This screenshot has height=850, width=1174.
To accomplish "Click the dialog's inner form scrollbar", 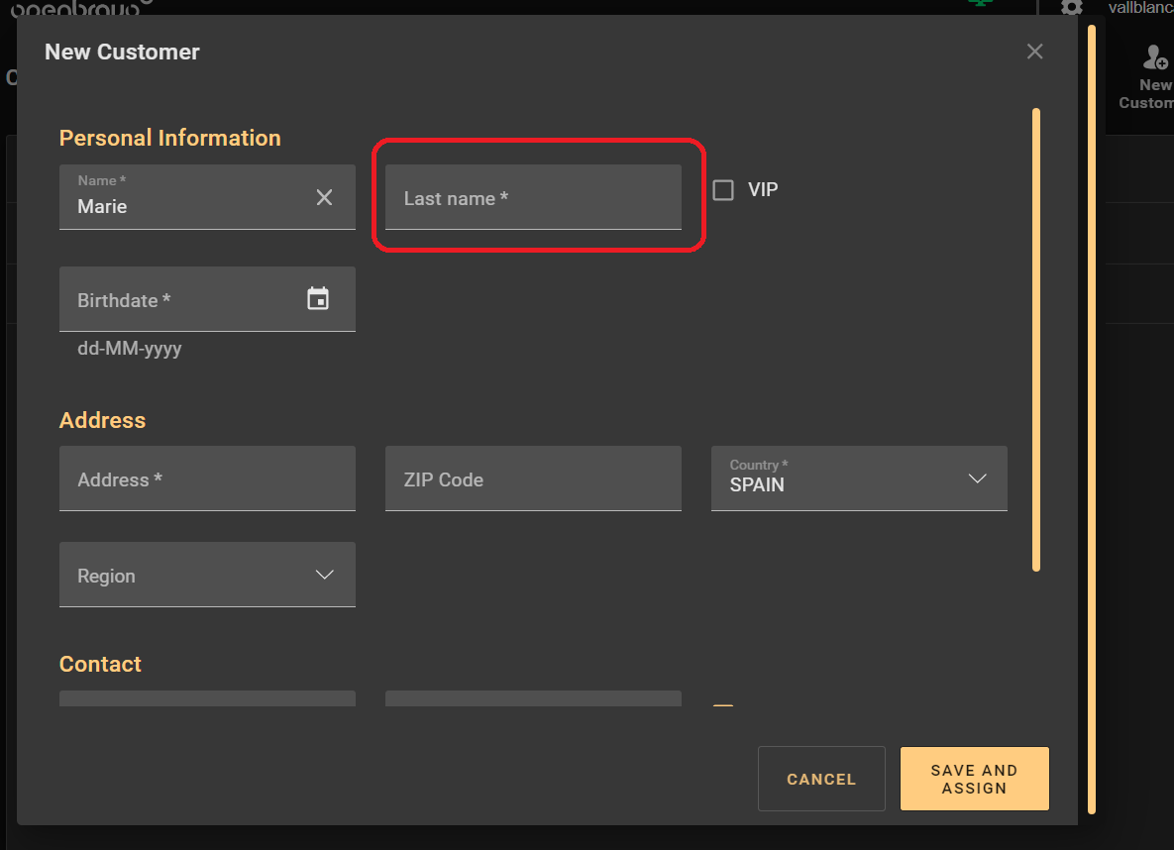I will [x=1036, y=339].
